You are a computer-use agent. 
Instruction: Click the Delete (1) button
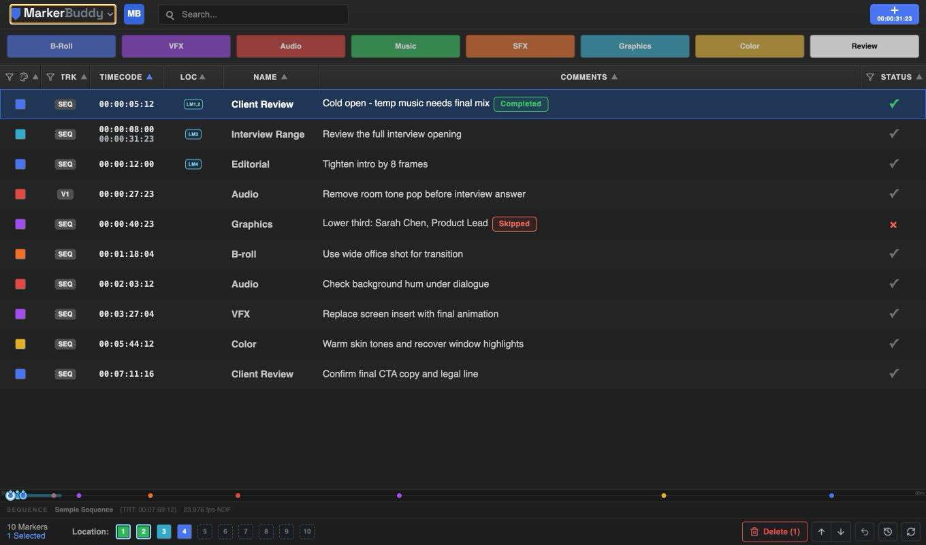tap(775, 531)
